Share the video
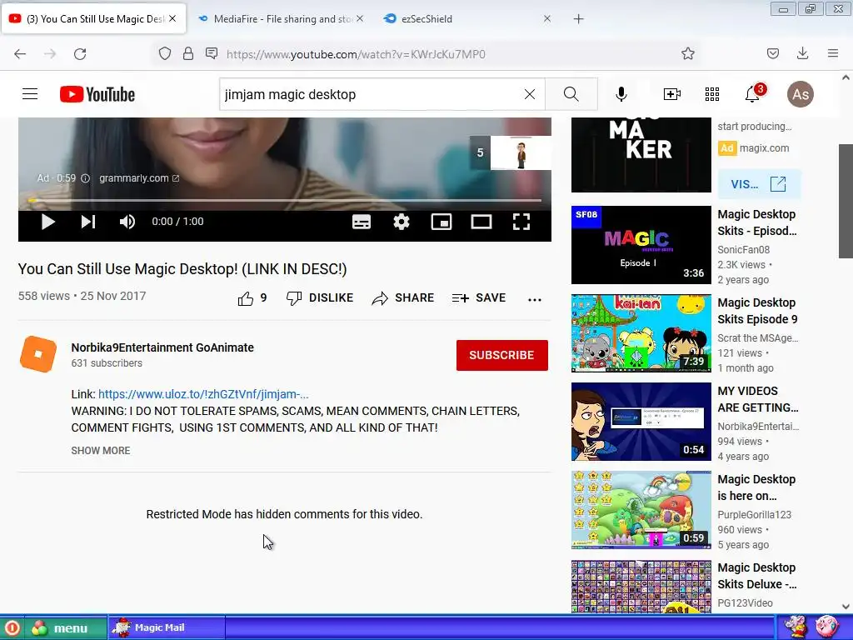The width and height of the screenshot is (853, 640). tap(403, 297)
